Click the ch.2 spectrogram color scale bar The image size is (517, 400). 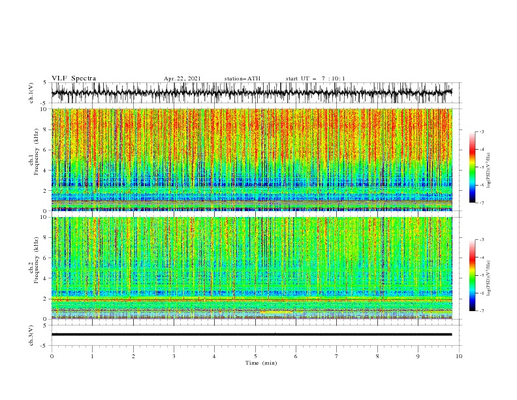(473, 275)
